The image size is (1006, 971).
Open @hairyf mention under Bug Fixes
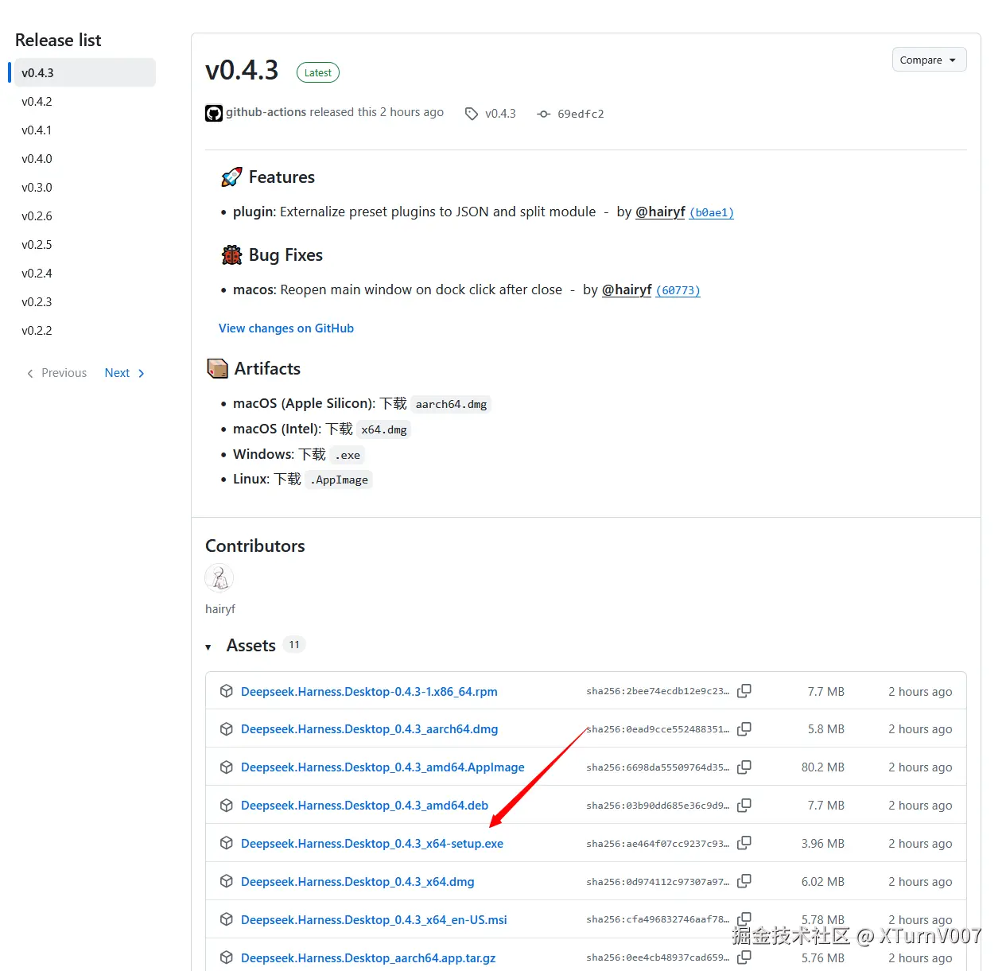[627, 289]
